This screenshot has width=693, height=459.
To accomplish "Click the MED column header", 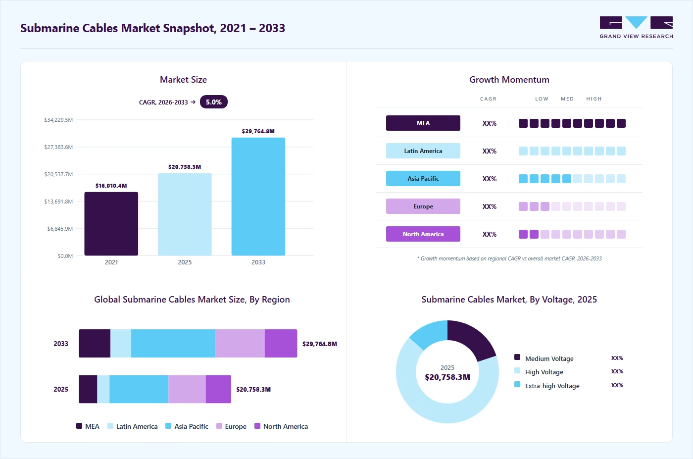I will click(567, 99).
